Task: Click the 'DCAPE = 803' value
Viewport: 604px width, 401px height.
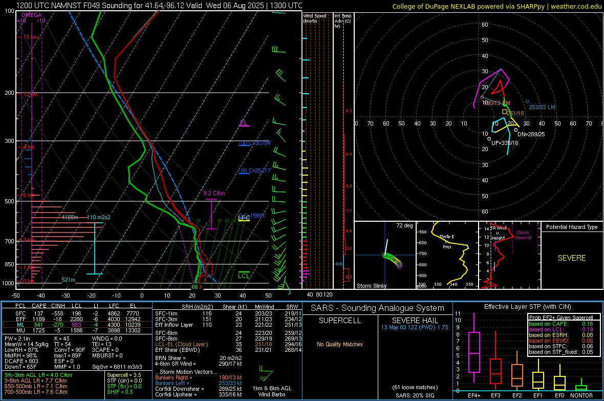Action: [21, 361]
